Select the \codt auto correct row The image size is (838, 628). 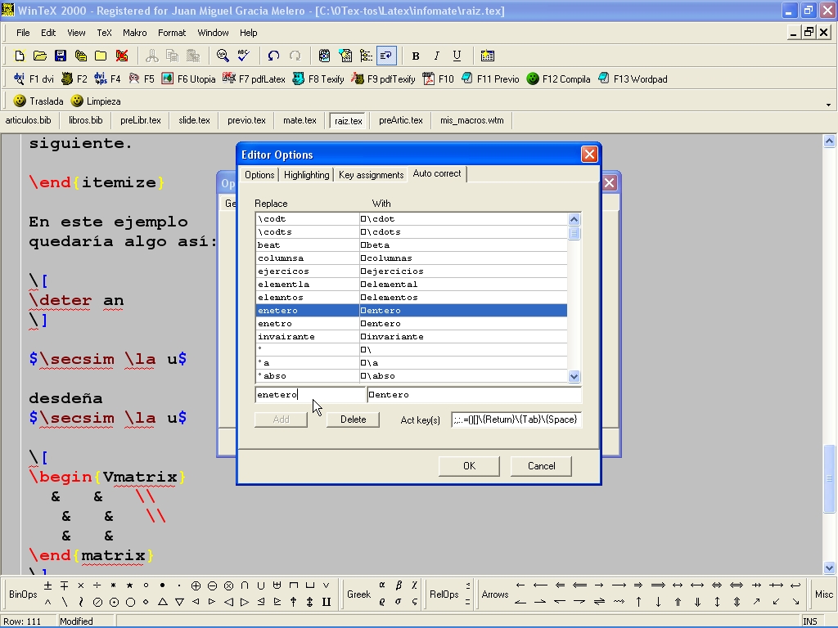tap(412, 219)
